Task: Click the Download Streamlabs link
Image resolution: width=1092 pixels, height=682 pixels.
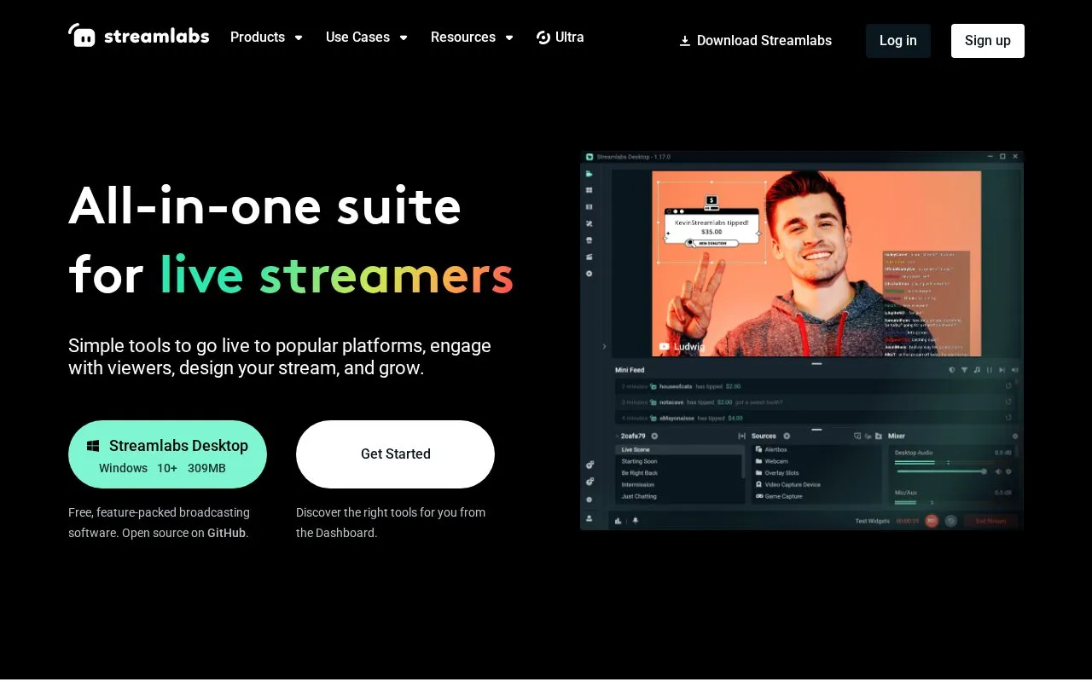Action: click(x=755, y=41)
